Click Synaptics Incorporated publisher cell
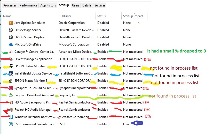 click(x=74, y=88)
